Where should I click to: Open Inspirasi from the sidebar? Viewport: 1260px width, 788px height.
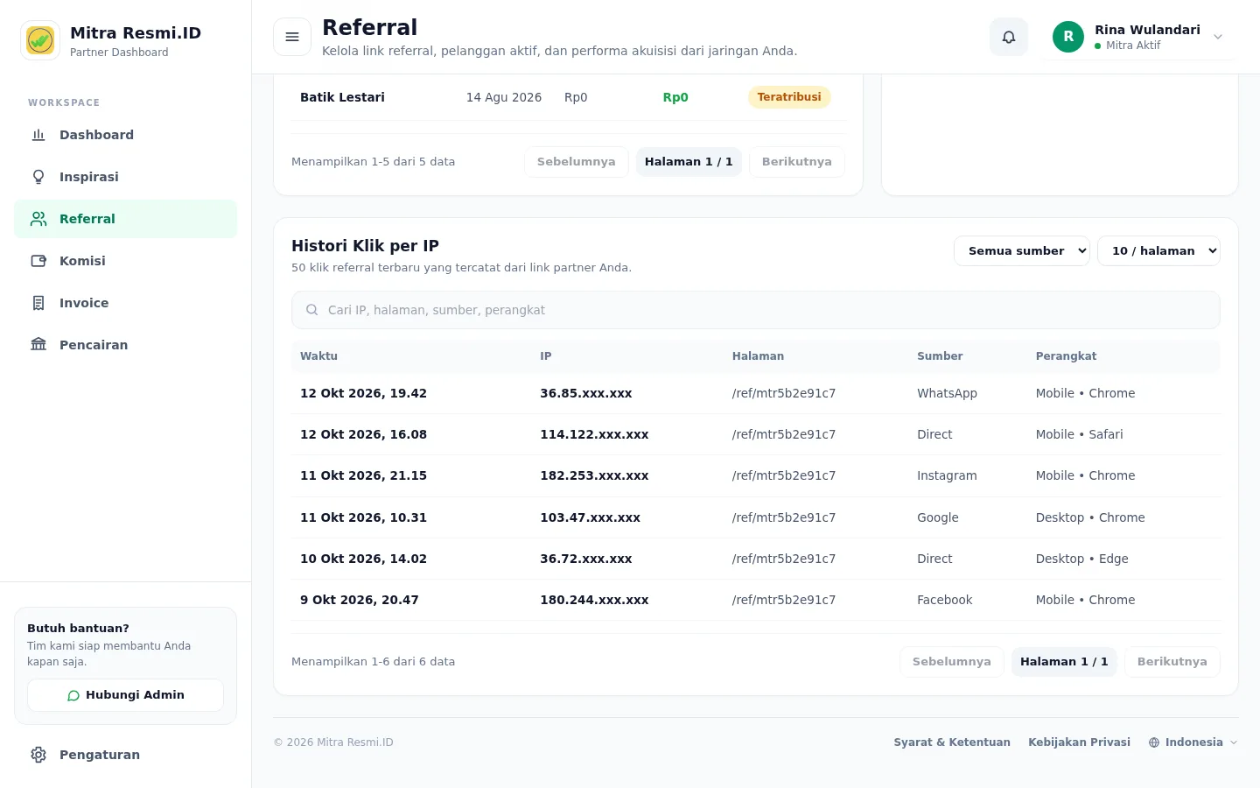click(x=126, y=177)
